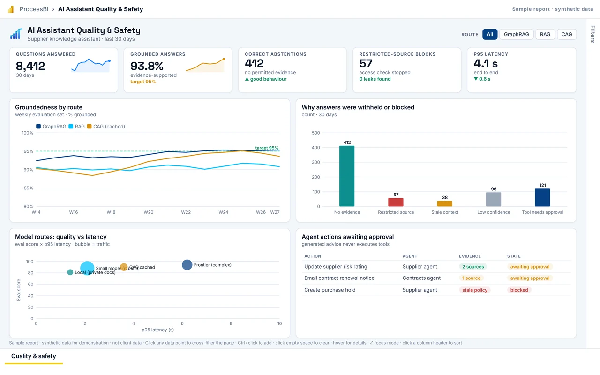Image resolution: width=600 pixels, height=375 pixels.
Task: Click the ProcessBI logo icon
Action: pyautogui.click(x=11, y=9)
